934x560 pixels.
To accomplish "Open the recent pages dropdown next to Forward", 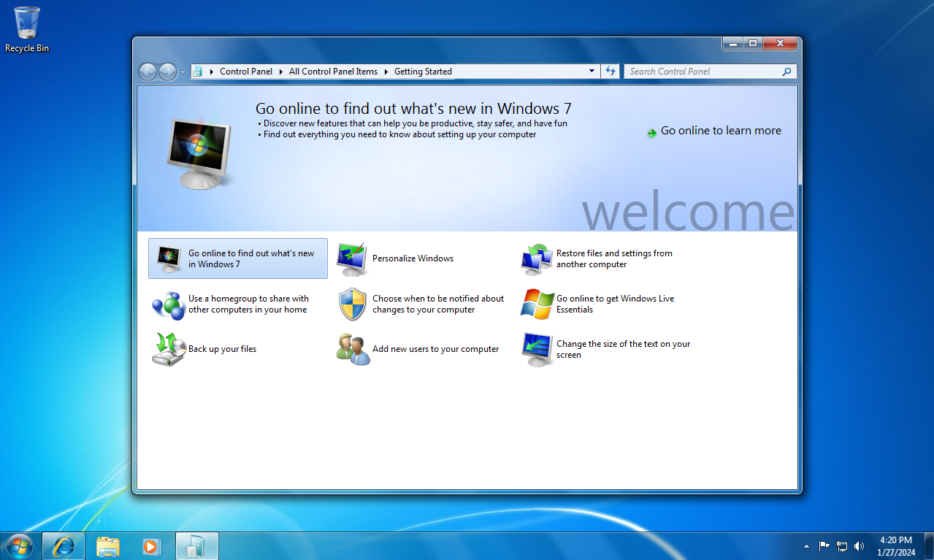I will coord(183,72).
